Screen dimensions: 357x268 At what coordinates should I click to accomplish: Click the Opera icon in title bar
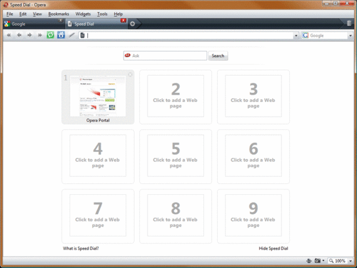6,5
